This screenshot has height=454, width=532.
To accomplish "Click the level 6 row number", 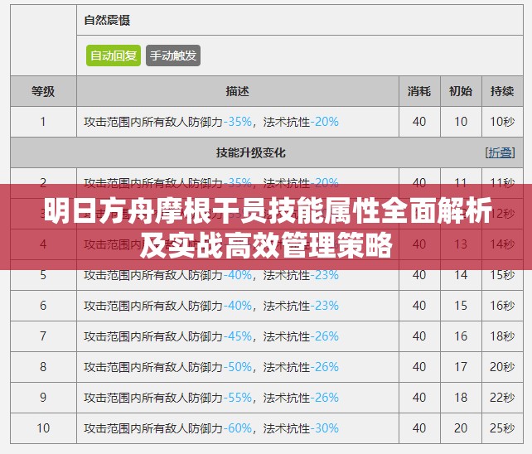I will pyautogui.click(x=43, y=306).
